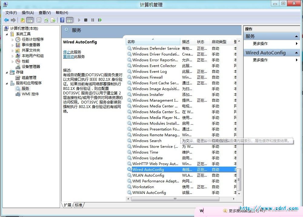Screen dimensions: 303x217
Task: Click the services list vertical scrollbar thumb
Action: [x=239, y=180]
